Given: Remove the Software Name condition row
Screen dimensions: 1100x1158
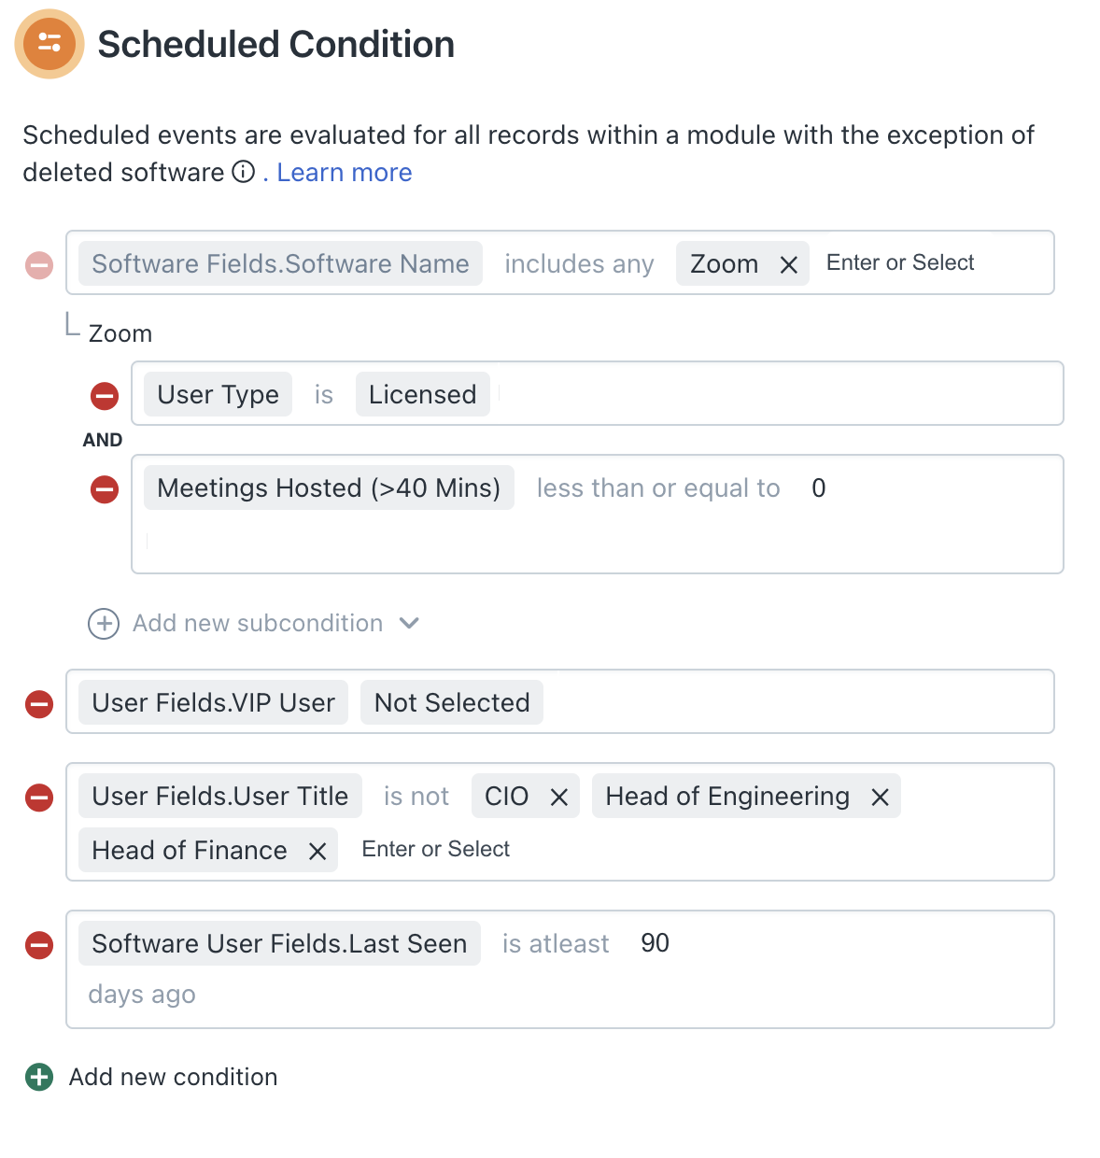Looking at the screenshot, I should [x=39, y=265].
